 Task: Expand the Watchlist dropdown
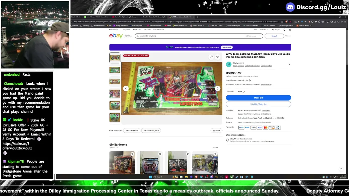[x=263, y=30]
